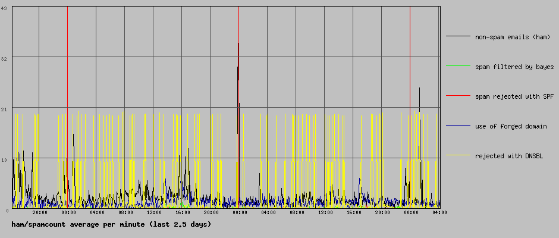Click the 'rejected with DNSBL' legend label
Screen dimensions: 559x238
click(509, 156)
